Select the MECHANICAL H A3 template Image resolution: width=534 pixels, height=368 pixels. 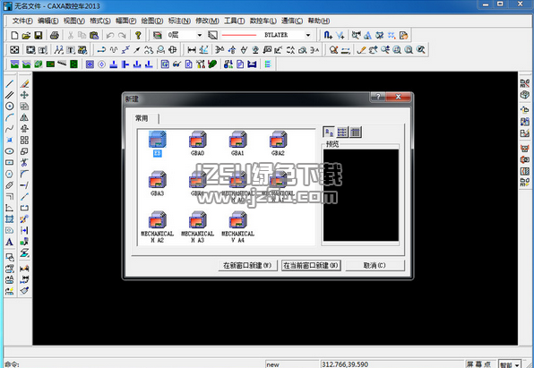(x=197, y=227)
